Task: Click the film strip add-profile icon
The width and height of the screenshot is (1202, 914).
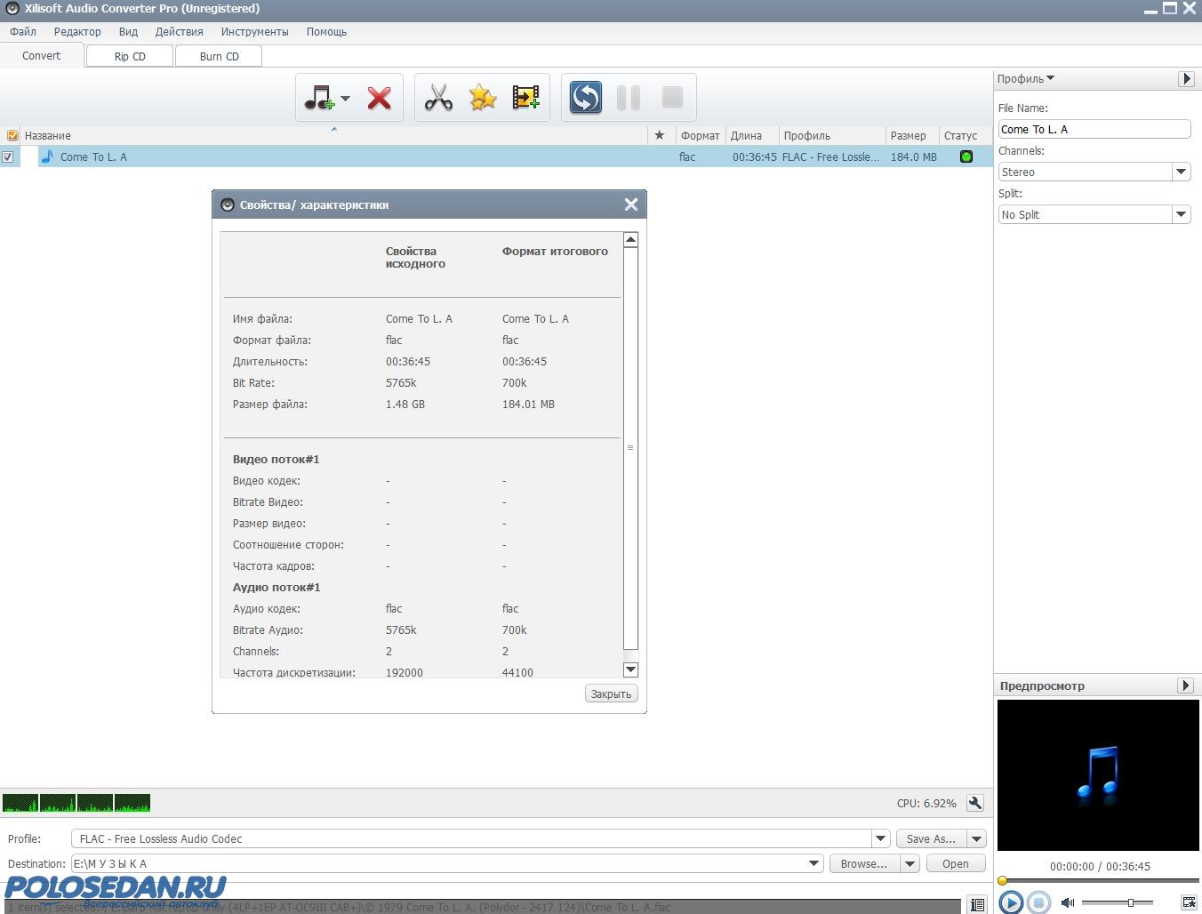Action: (x=526, y=98)
